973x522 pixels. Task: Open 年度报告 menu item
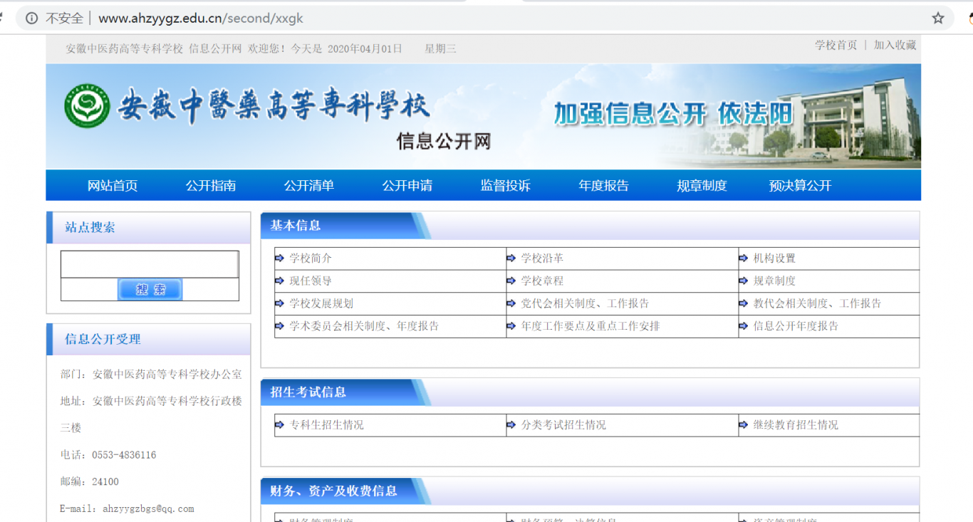click(604, 186)
